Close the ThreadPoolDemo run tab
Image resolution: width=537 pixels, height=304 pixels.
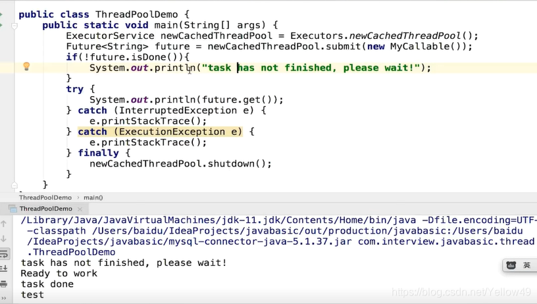click(x=80, y=209)
